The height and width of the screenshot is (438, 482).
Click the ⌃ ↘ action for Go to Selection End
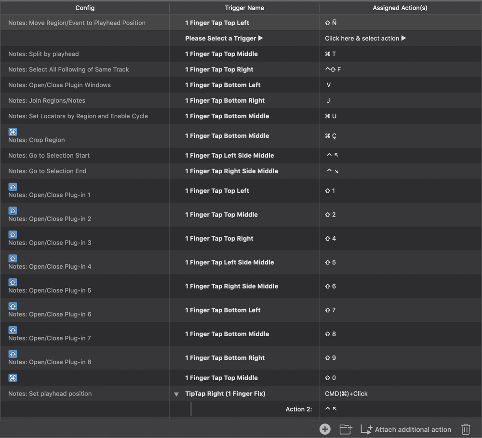[333, 171]
